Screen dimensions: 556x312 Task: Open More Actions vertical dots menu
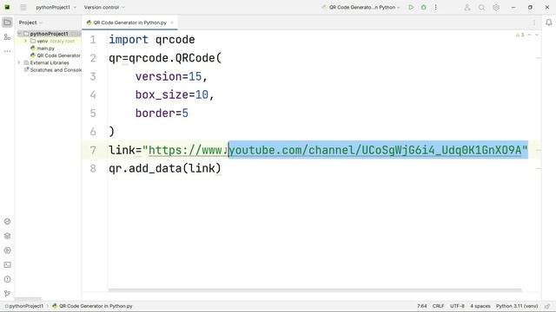click(436, 7)
